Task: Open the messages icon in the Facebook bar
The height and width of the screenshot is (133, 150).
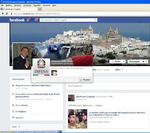Action: (32, 20)
